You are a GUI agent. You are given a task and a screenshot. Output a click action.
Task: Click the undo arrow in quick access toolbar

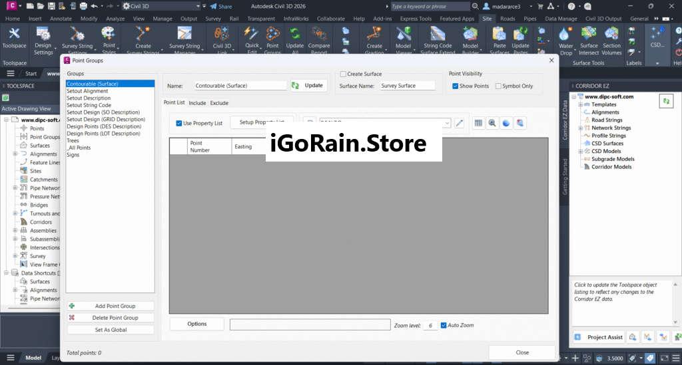[x=94, y=6]
